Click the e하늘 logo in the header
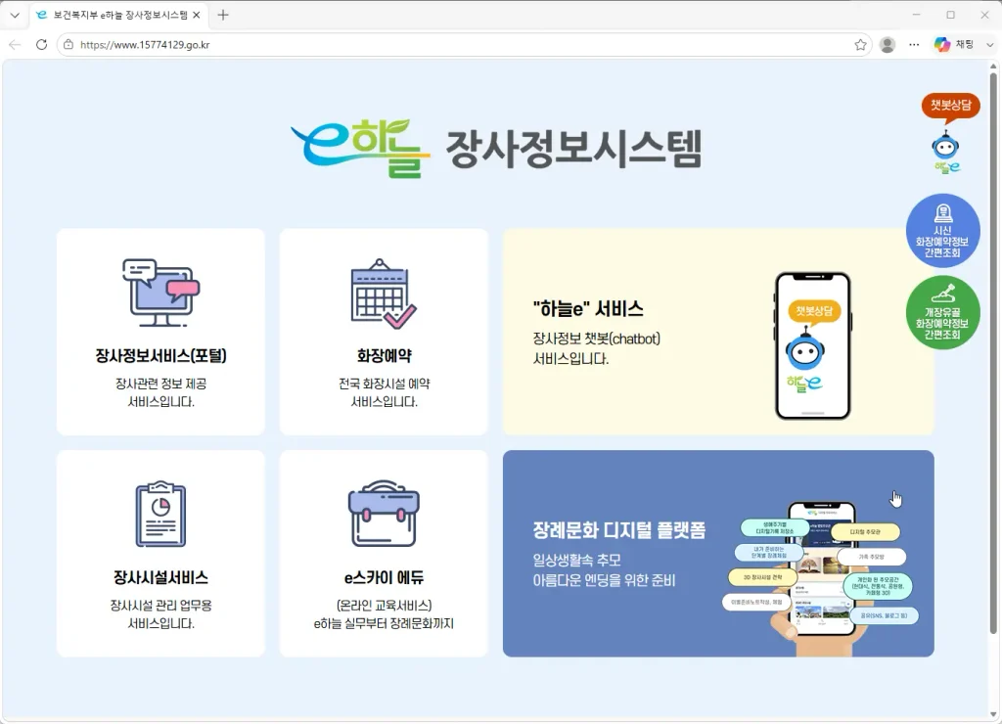Viewport: 1002px width, 724px height. 360,149
